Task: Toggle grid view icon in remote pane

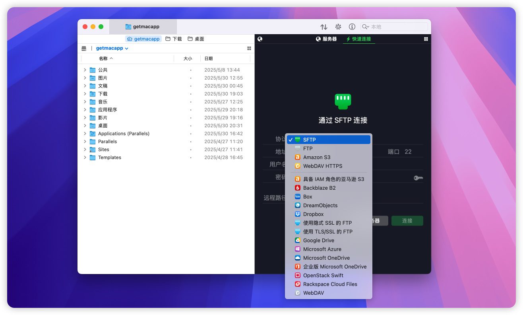Action: [x=426, y=39]
